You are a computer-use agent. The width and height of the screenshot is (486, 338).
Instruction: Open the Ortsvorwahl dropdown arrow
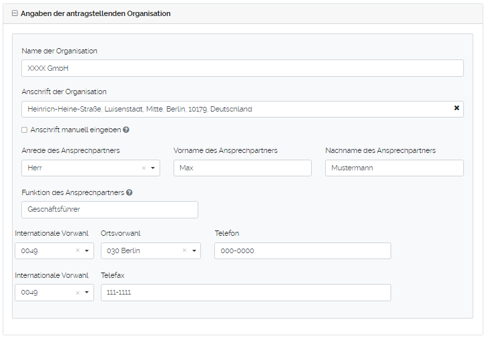coord(194,251)
